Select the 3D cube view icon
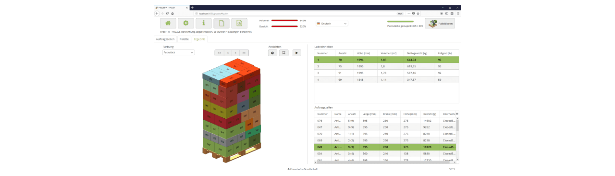Image resolution: width=615 pixels, height=176 pixels. pos(273,53)
